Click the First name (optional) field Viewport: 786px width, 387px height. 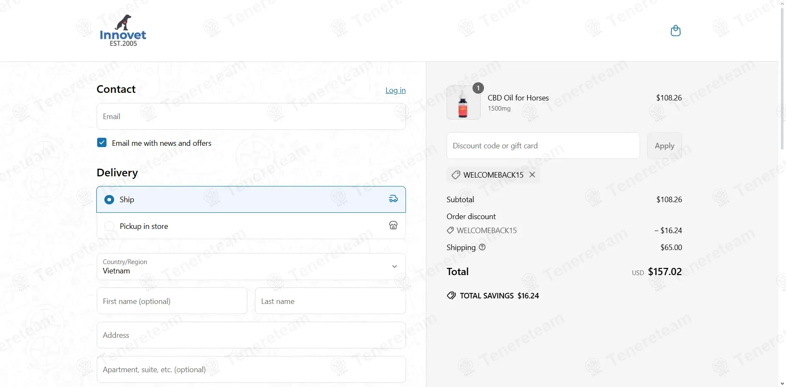[172, 301]
